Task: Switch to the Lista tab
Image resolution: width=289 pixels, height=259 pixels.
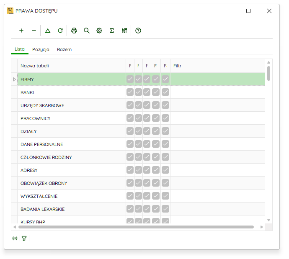Action: (x=20, y=49)
